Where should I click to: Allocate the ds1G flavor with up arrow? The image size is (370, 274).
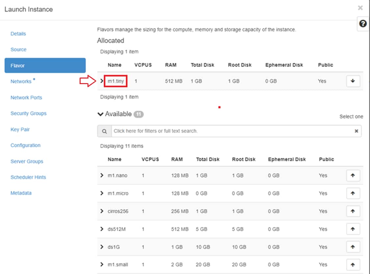point(353,247)
